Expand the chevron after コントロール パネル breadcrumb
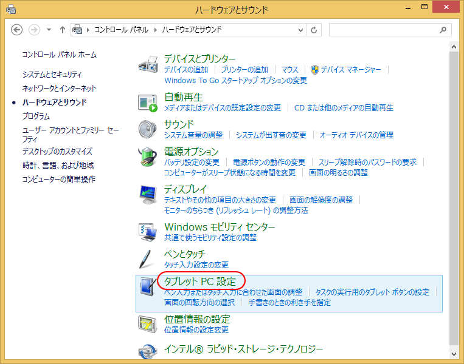The image size is (464, 364). (155, 30)
